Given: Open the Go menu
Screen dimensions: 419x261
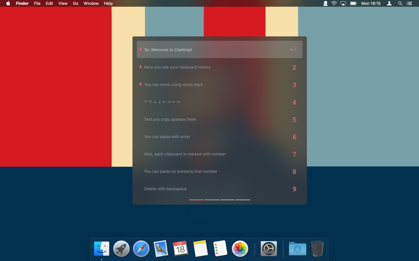Looking at the screenshot, I should tap(75, 3).
